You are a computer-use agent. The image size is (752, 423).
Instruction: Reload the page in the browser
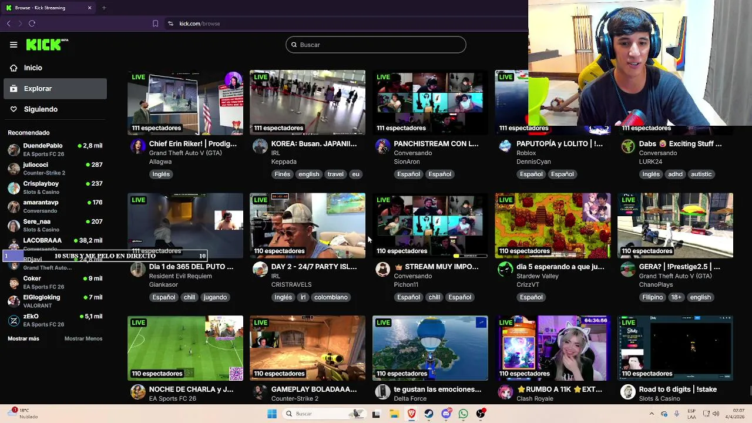tap(32, 23)
